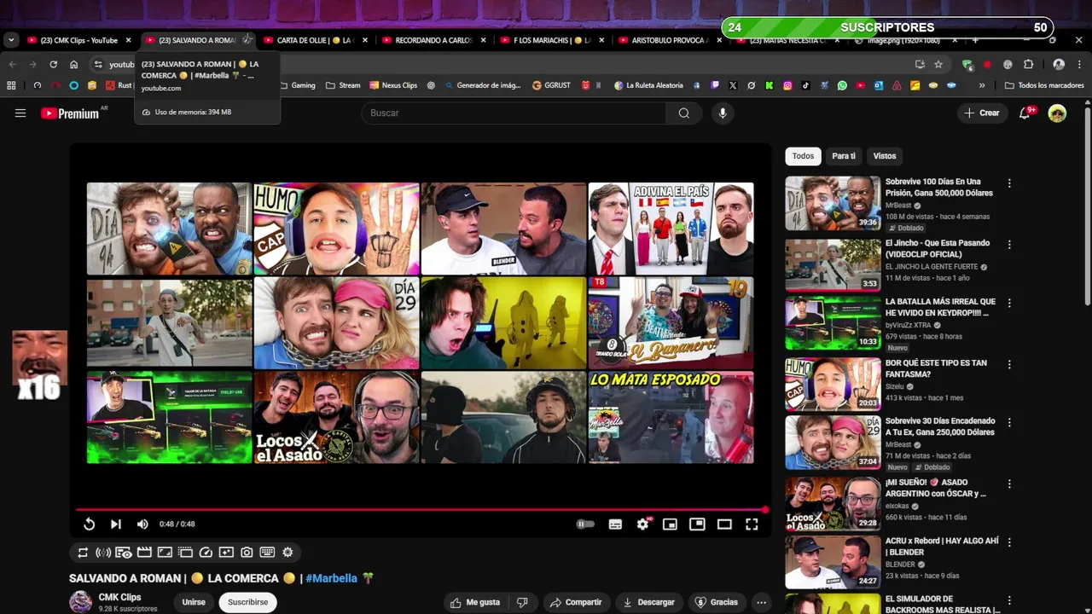Click Compartir button

point(576,602)
